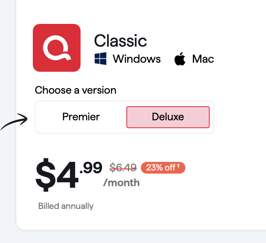The image size is (266, 243).
Task: Click the red Quicken Classic logo
Action: [57, 48]
